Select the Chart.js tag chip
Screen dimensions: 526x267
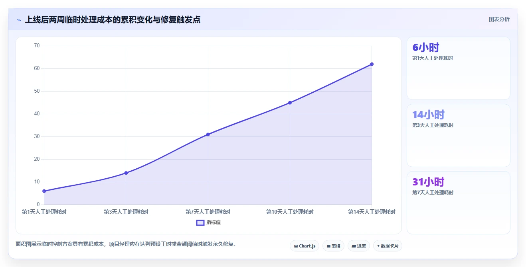tap(305, 246)
